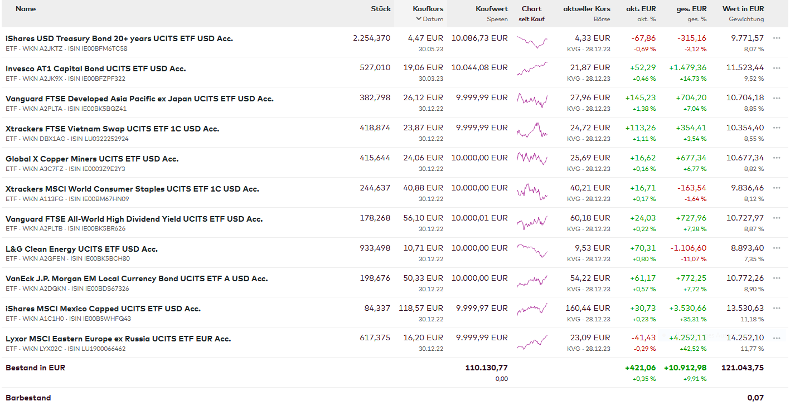
Task: Open Vanguard FTSE All-World High Dividend Yield link
Action: tap(134, 219)
